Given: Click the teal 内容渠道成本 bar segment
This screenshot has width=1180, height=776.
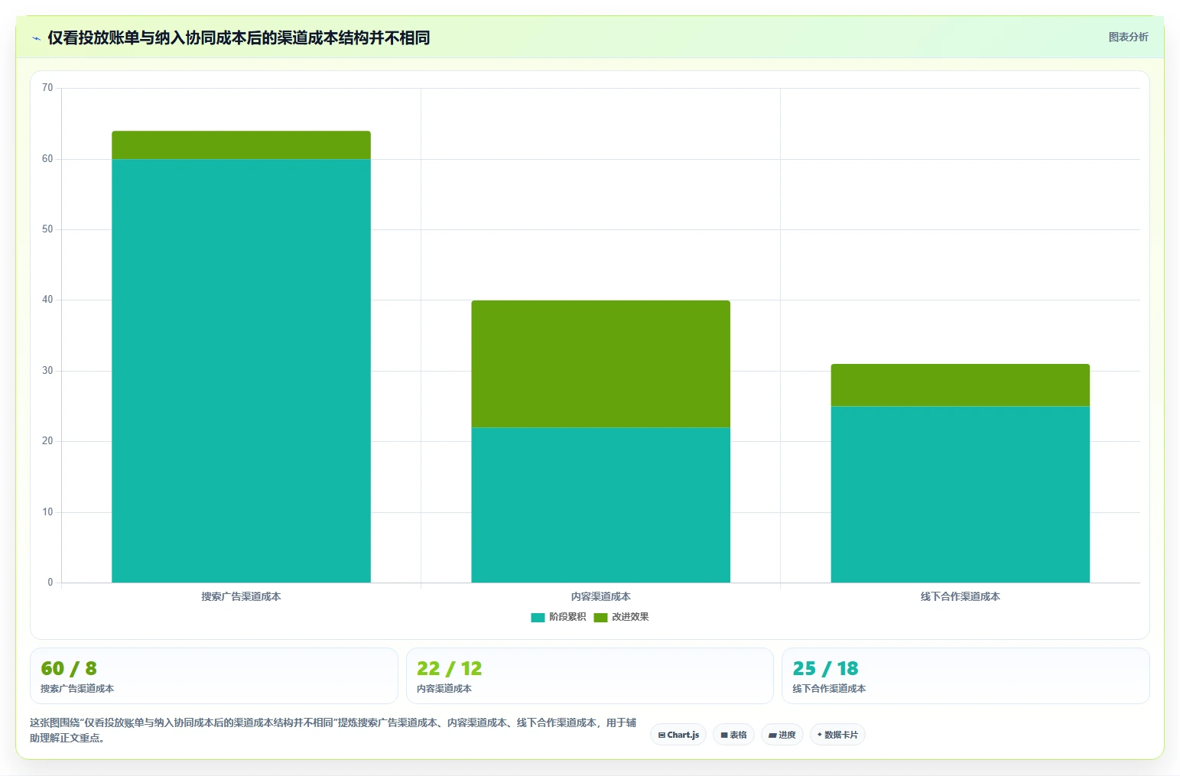Looking at the screenshot, I should (x=600, y=505).
